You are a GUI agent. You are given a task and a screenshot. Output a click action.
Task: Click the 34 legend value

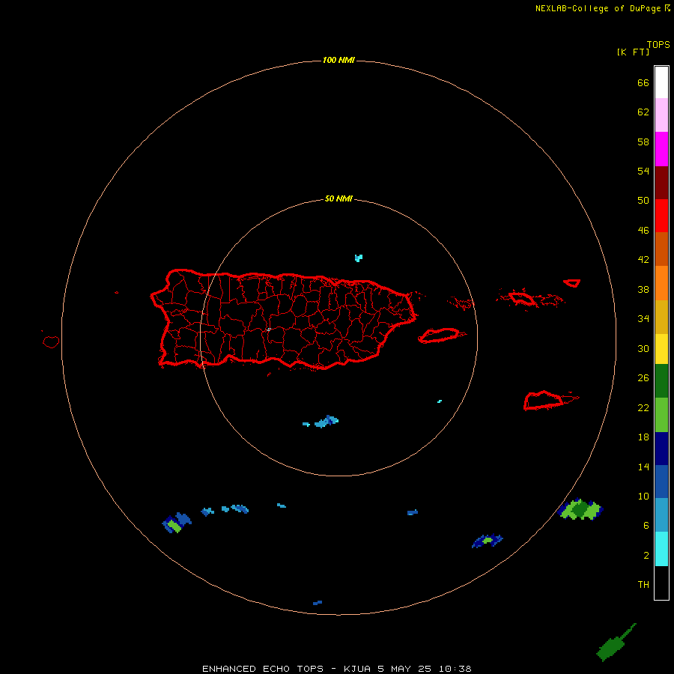pyautogui.click(x=643, y=318)
